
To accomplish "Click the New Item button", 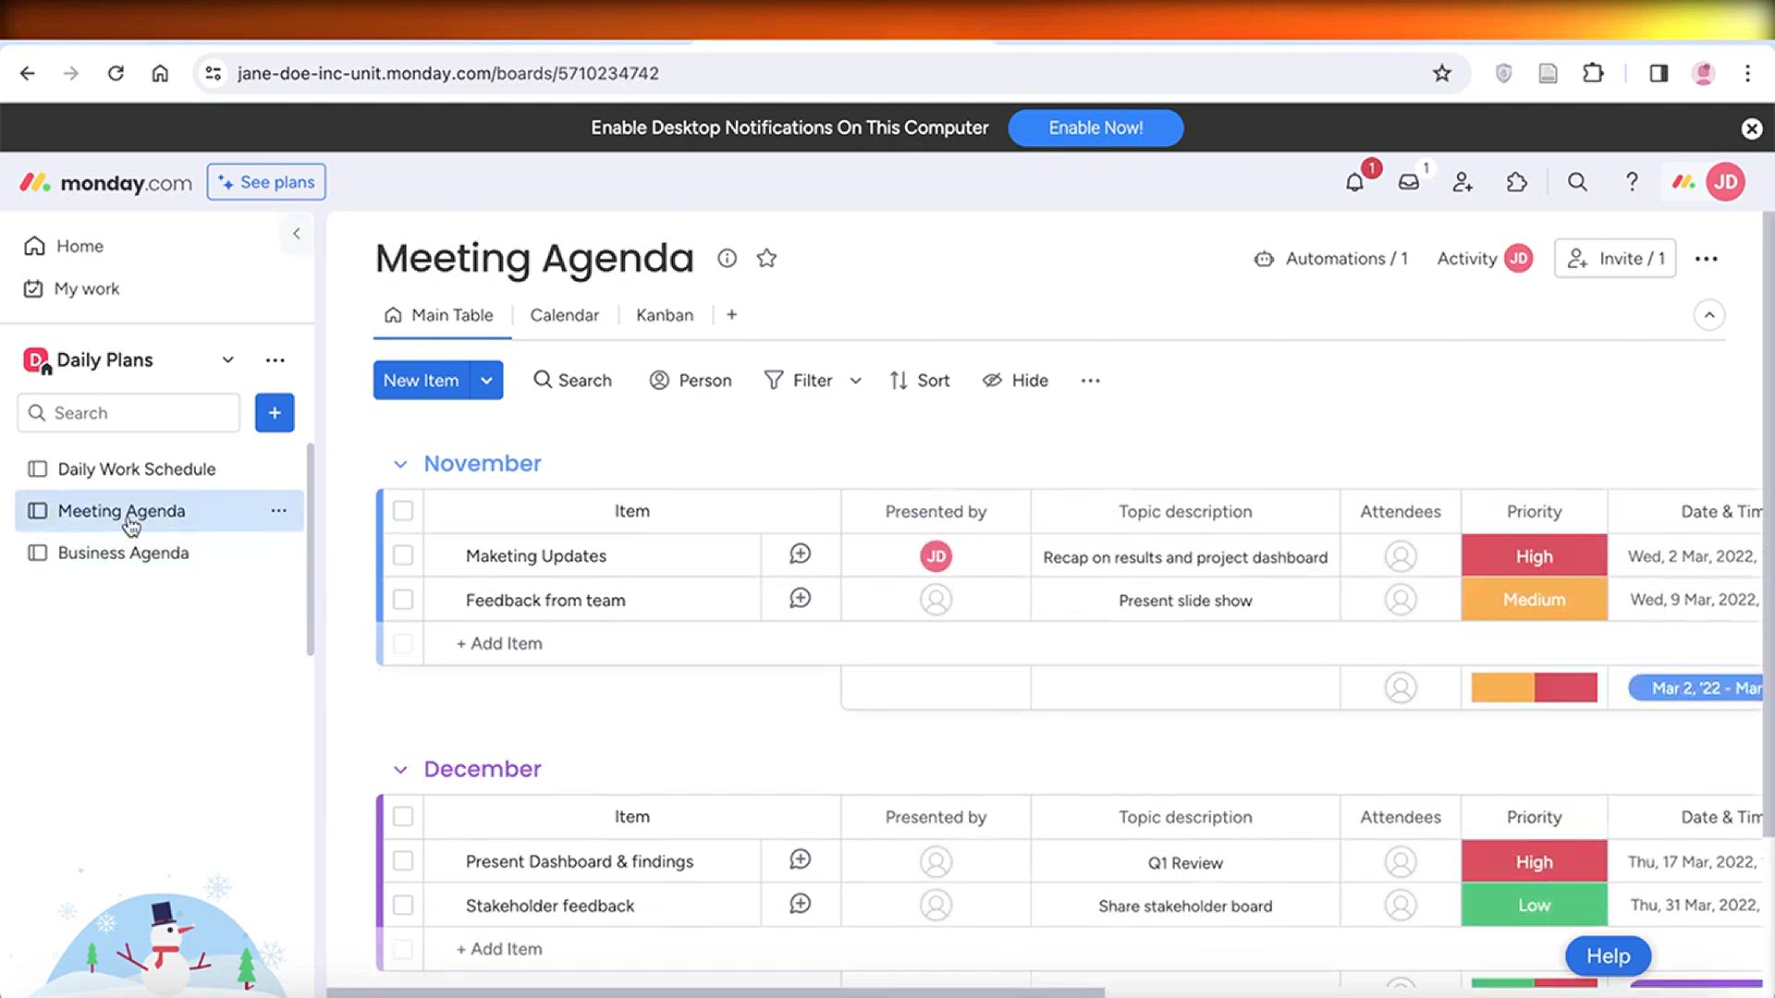I will 422,381.
